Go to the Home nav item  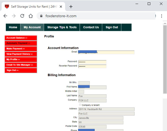click(x=13, y=27)
